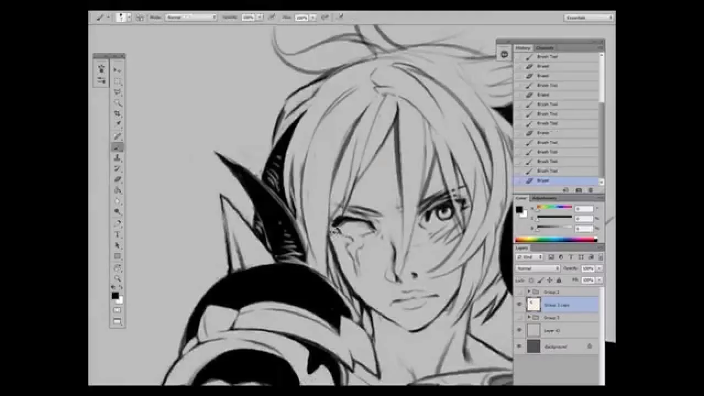704x396 pixels.
Task: Toggle lock image pixels
Action: coord(540,280)
